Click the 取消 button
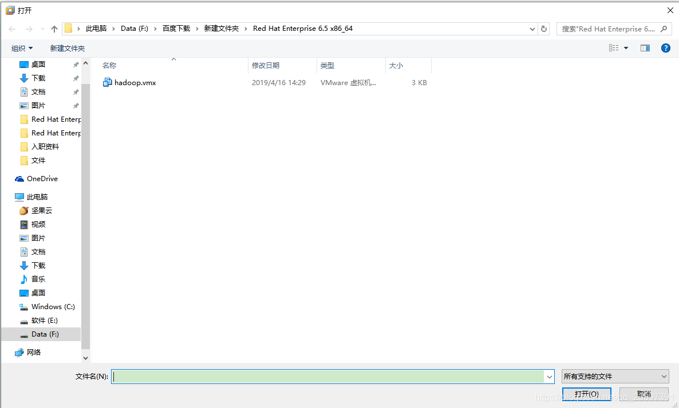This screenshot has width=679, height=408. [x=644, y=394]
